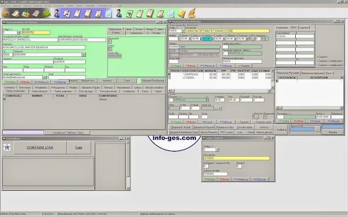Click the Cuenta contable field

click(215, 174)
